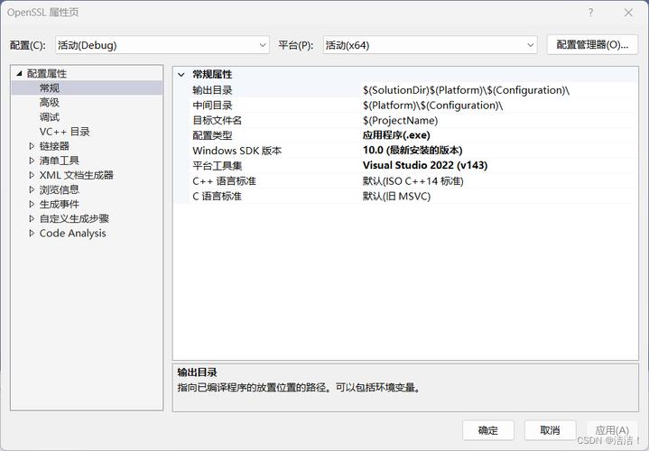Viewport: 649px width, 451px height.
Task: Expand the 清单工具 node arrow
Action: (32, 161)
